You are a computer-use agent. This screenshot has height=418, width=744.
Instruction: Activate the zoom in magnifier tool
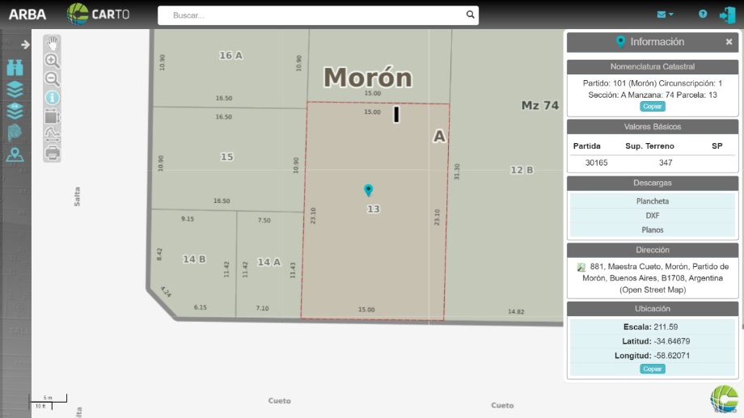pyautogui.click(x=53, y=61)
